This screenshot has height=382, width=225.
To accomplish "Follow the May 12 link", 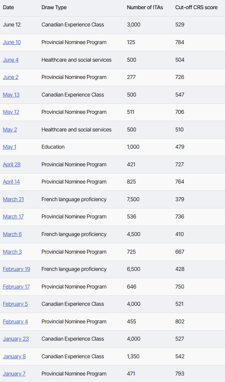I will pos(11,112).
